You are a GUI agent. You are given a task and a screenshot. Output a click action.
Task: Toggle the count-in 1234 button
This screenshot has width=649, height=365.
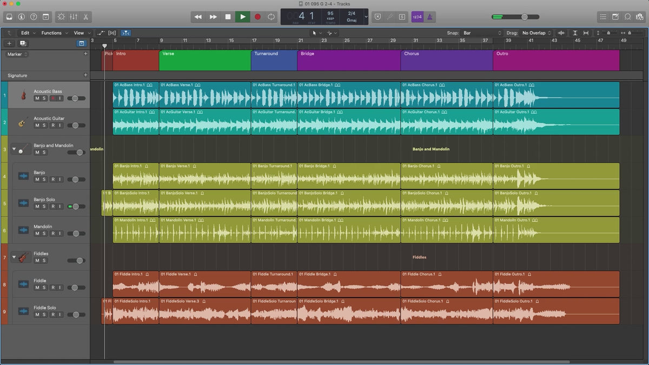point(417,17)
